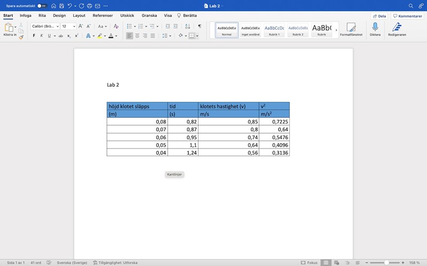
Task: Adjust the zoom slider in status bar
Action: pos(386,263)
